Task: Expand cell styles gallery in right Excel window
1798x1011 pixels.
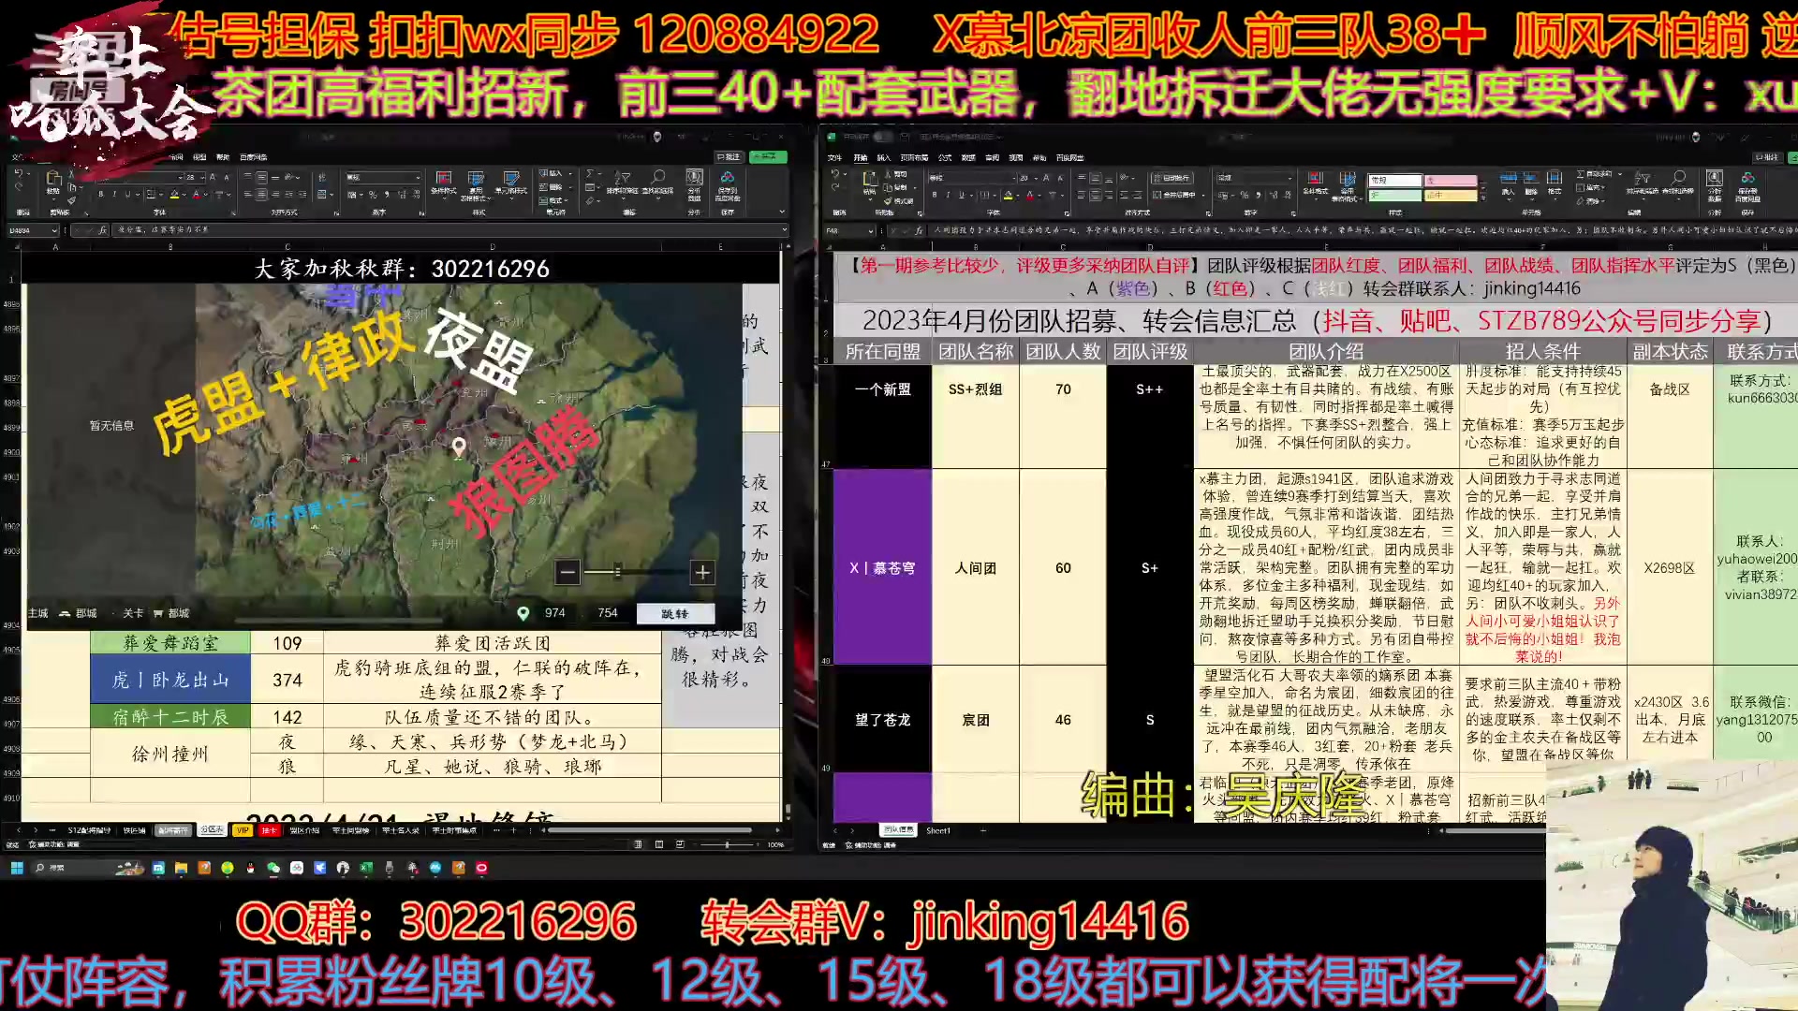Action: [x=1483, y=198]
